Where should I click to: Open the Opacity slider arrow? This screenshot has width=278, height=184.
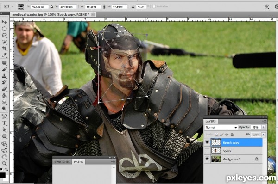pos(264,127)
